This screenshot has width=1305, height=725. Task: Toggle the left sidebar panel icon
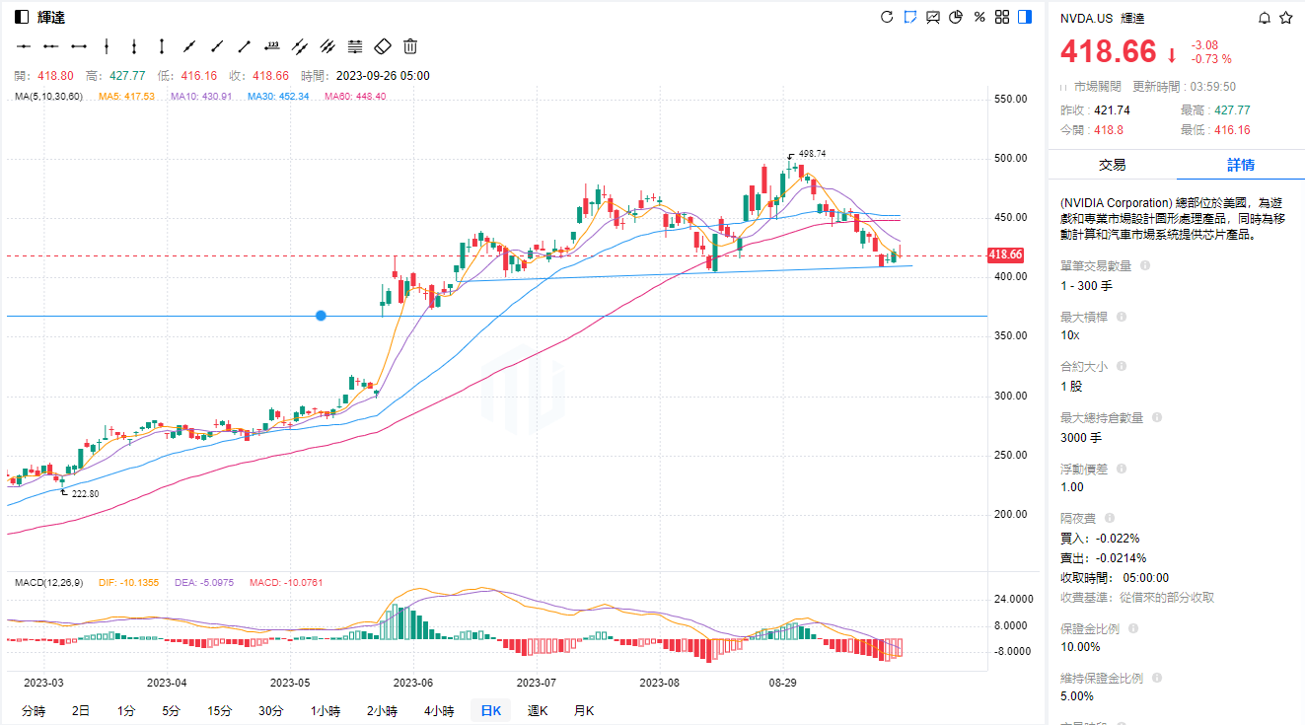(22, 17)
